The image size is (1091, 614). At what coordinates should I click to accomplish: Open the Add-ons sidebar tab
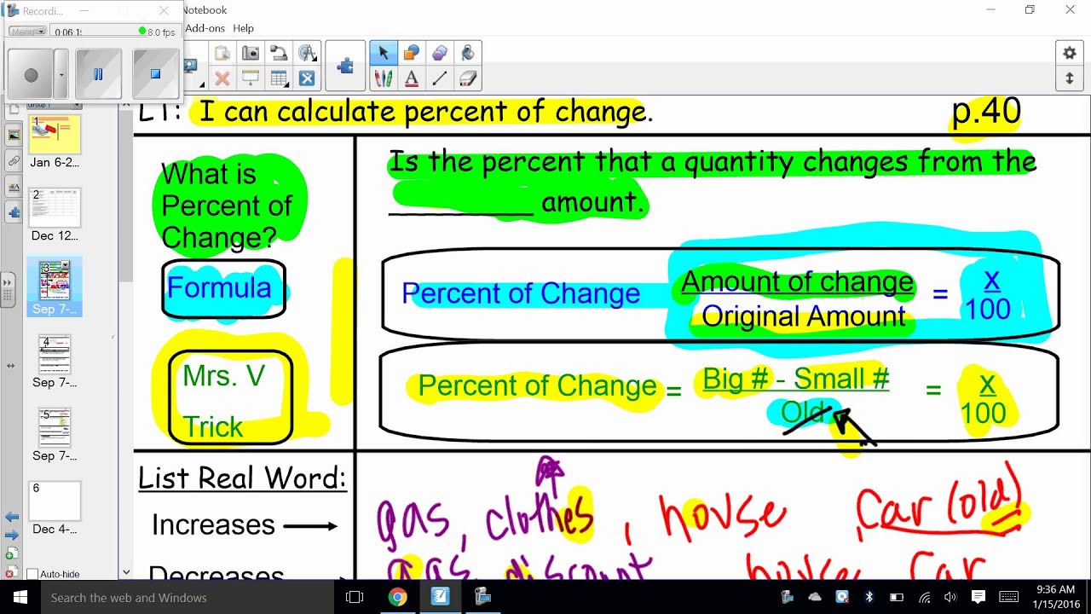click(x=14, y=211)
